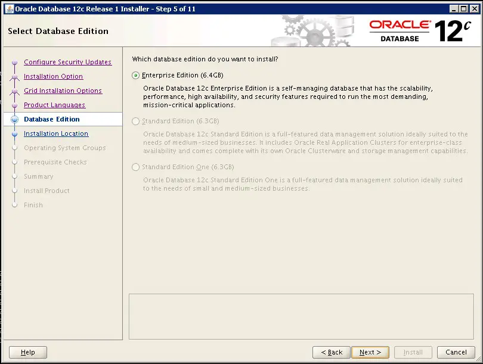Choose the Standard Edition (6.3GB) radio option
The image size is (483, 364).
click(135, 121)
